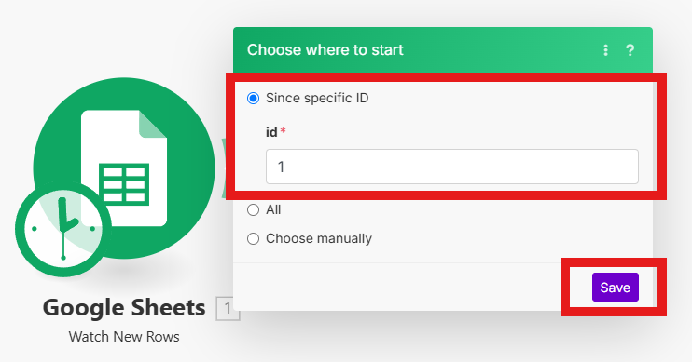The image size is (692, 362).
Task: Click the spreadsheet grid glyph in Sheets icon
Action: (124, 183)
